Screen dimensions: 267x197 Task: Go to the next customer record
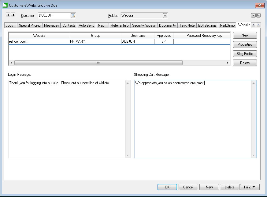[253, 15]
